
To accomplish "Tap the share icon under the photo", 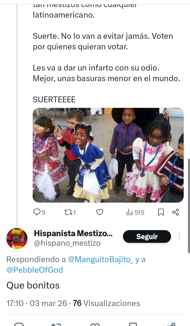I will click(175, 212).
